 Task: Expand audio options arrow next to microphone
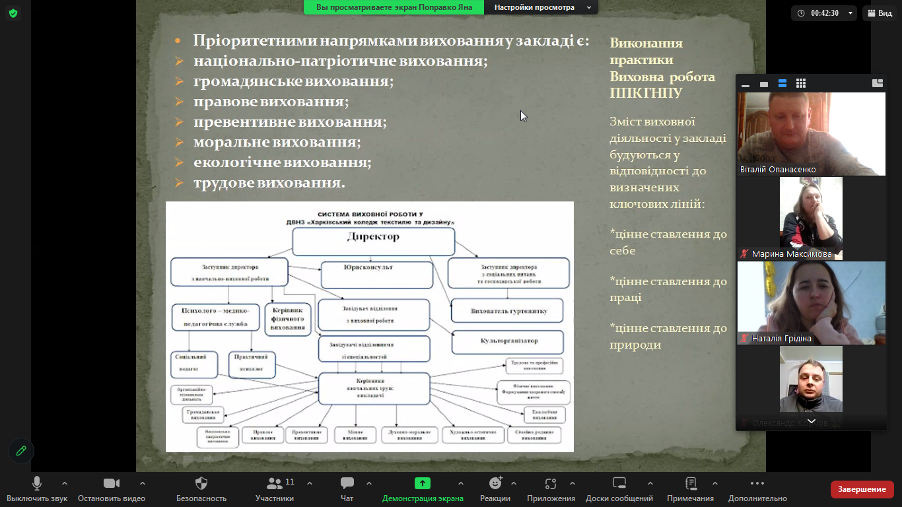65,483
